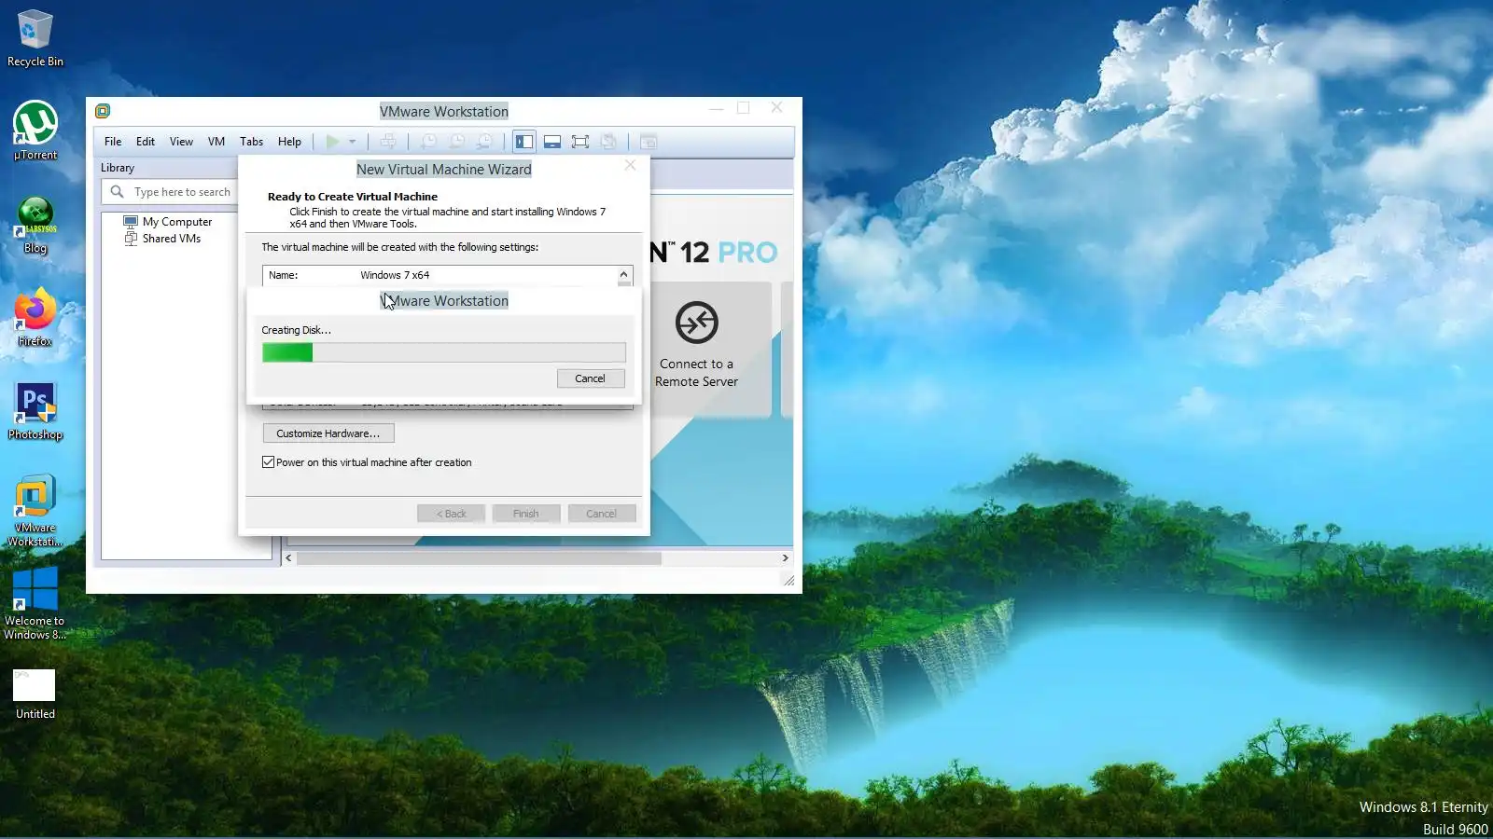Click the Full Screen mode toolbar icon
Screen dimensions: 1493x839
(x=580, y=142)
